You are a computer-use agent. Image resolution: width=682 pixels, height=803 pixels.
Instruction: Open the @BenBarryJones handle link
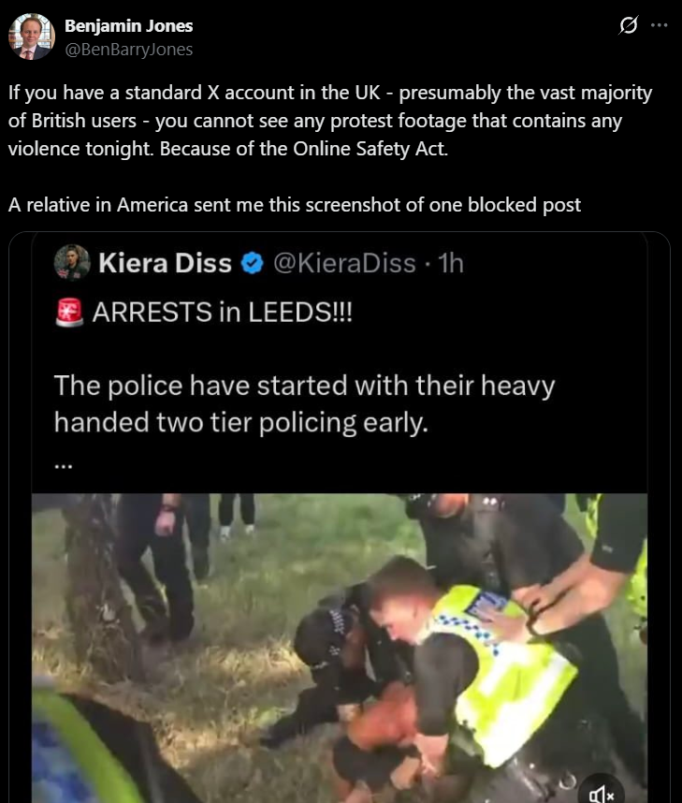[128, 50]
